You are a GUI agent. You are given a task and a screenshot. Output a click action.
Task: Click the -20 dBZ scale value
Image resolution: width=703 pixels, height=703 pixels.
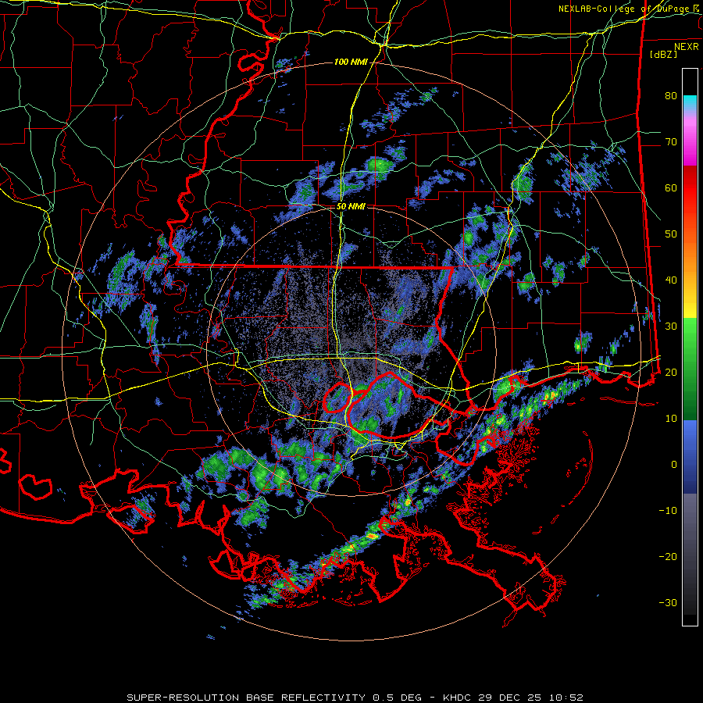coord(668,557)
